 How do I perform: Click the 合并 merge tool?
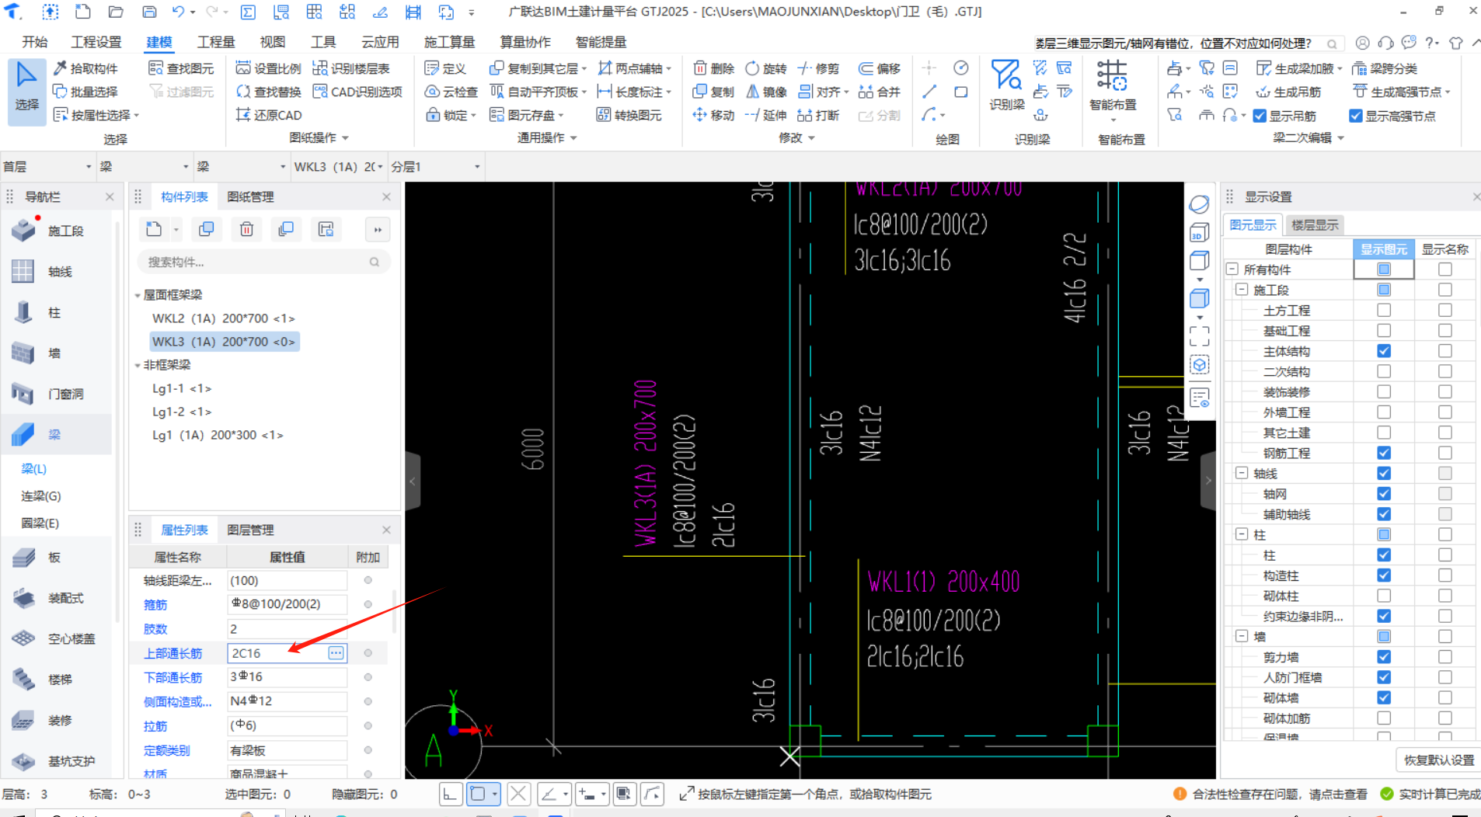tap(880, 92)
